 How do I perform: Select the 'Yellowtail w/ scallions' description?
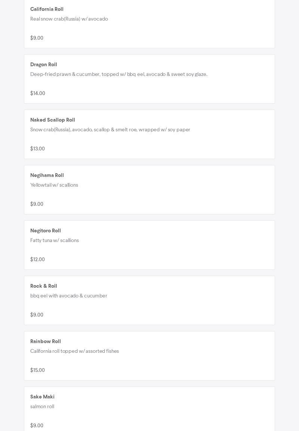pyautogui.click(x=54, y=185)
